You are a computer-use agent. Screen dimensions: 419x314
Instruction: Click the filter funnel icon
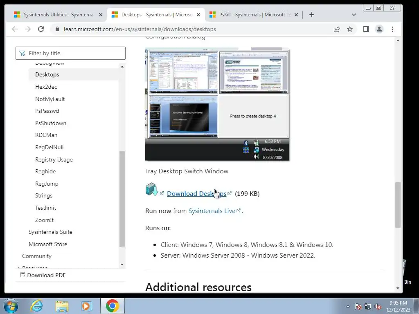point(22,54)
